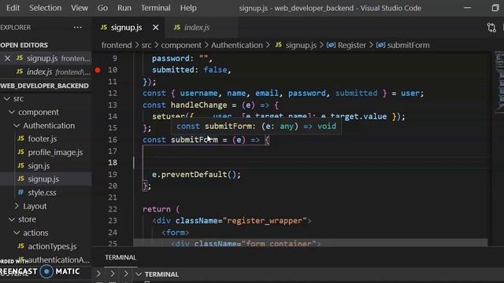Open Explorer more actions ellipsis
504x283 pixels.
[77, 28]
